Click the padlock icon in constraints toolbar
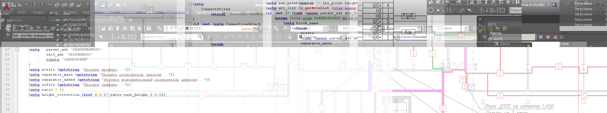The width and height of the screenshot is (607, 113). tap(290, 37)
